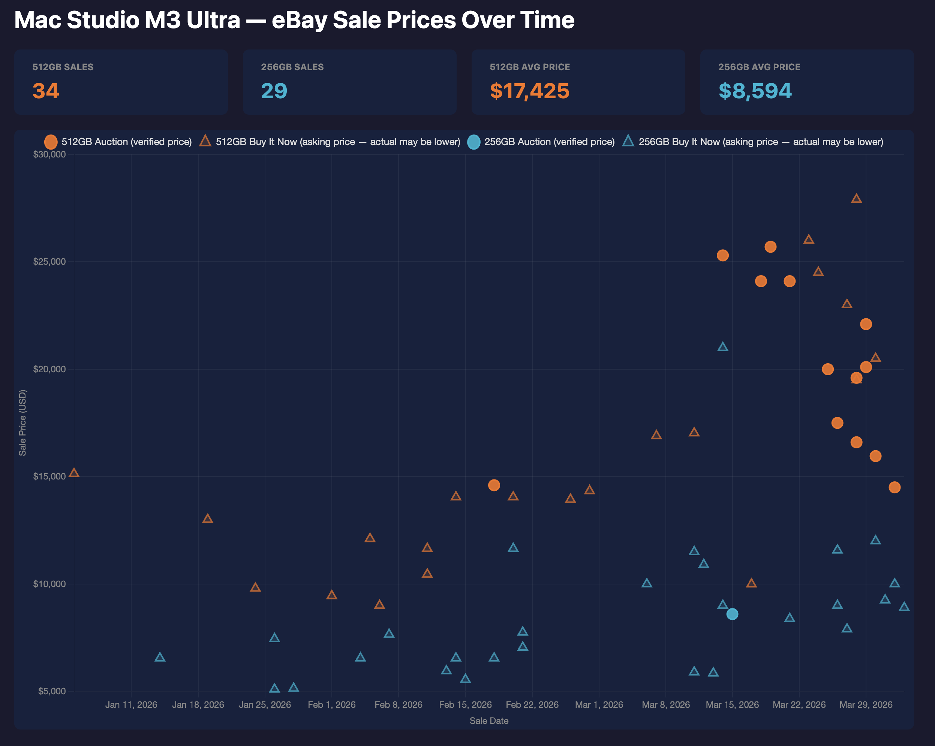935x746 pixels.
Task: Click the orange triangle marker in 512GB Buy It Now legend
Action: (205, 142)
